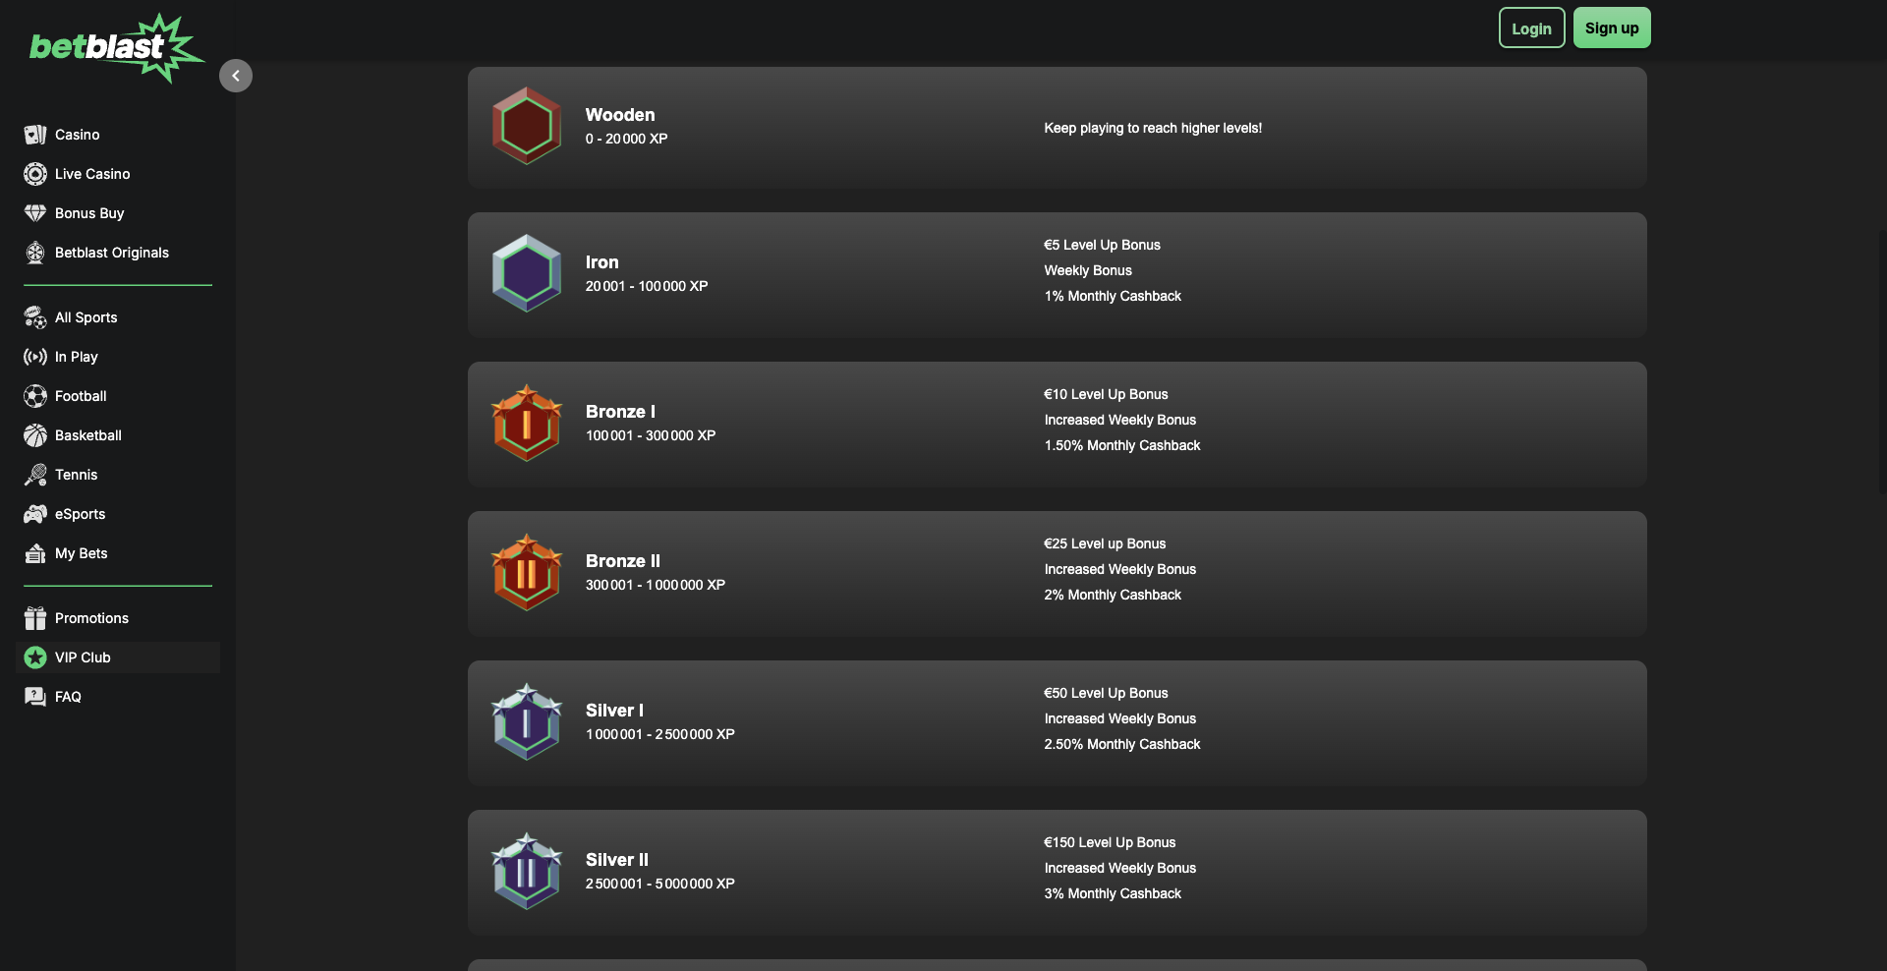
Task: Select the Bonus Buy diamond icon
Action: coord(35,213)
